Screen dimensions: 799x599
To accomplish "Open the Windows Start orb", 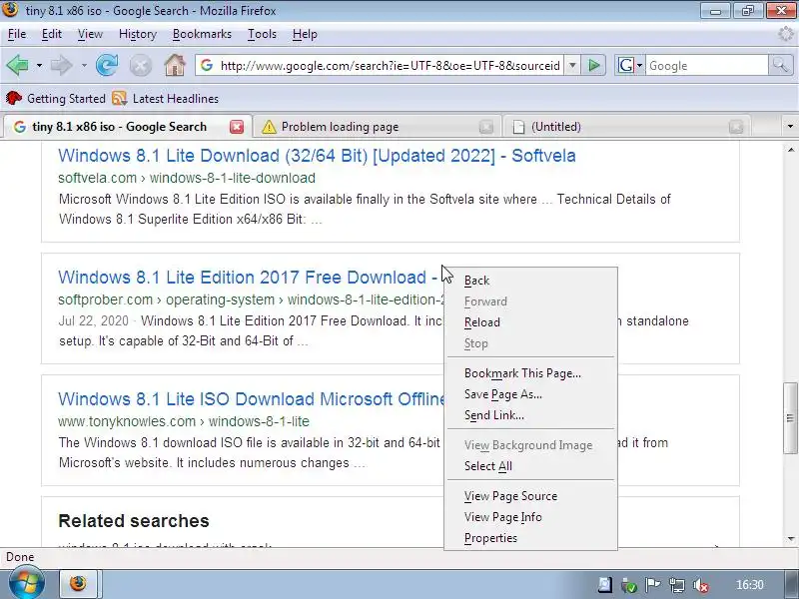I will (27, 584).
